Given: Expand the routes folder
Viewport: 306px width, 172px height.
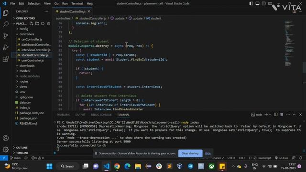Looking at the screenshot, I should 24,82.
